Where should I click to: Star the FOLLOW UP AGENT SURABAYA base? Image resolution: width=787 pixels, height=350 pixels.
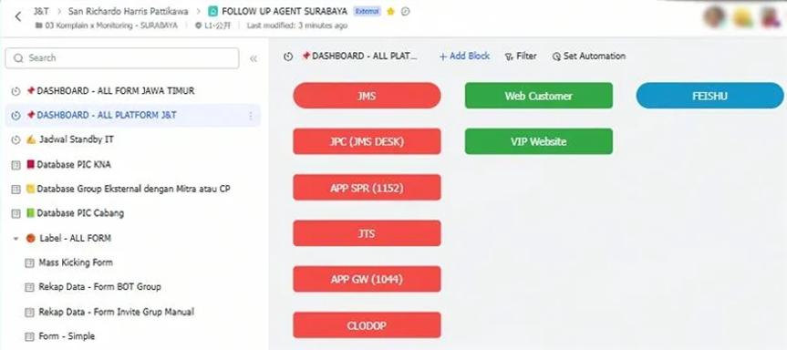[x=391, y=11]
